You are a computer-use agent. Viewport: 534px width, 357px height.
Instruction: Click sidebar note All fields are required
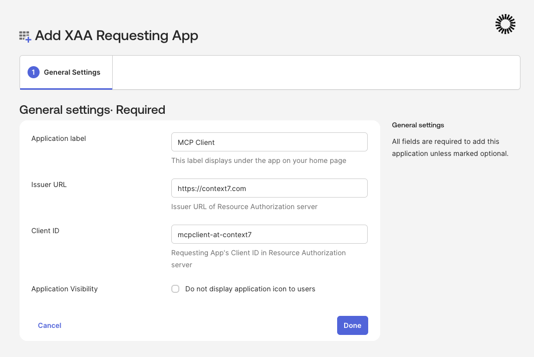[x=450, y=147]
